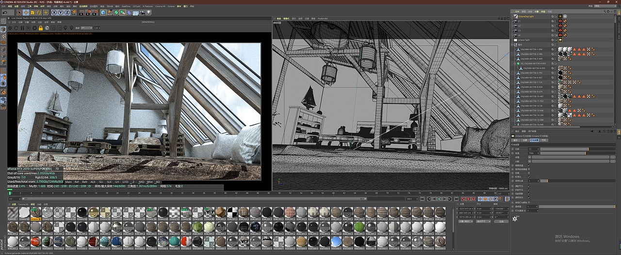
Task: Collapse the 室内 group in Object Manager
Action: (512, 45)
